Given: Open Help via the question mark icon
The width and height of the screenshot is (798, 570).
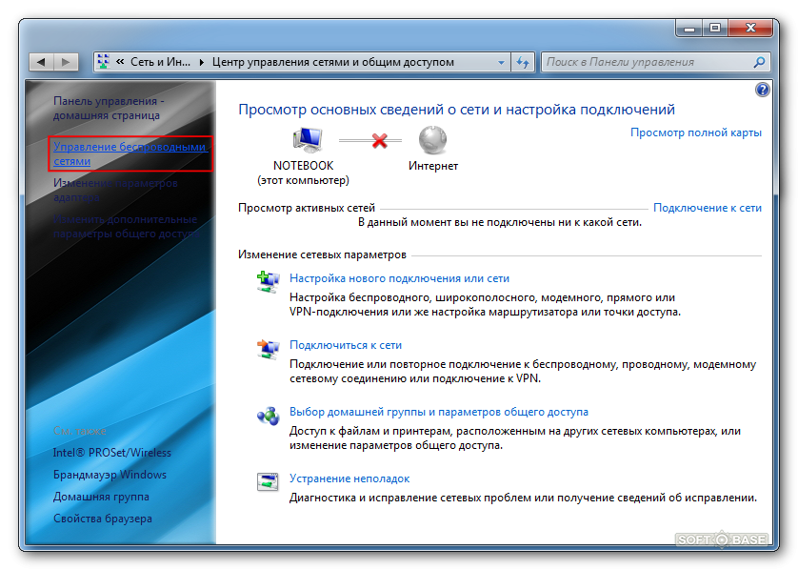Looking at the screenshot, I should tap(763, 91).
